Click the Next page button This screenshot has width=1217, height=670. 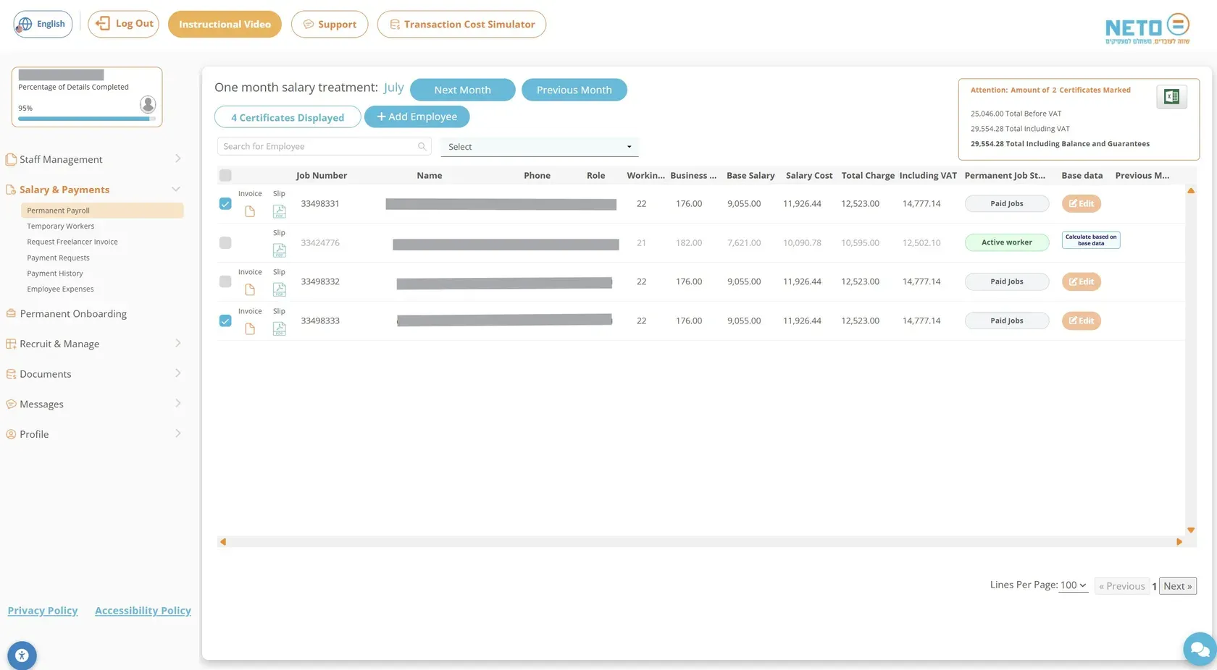coord(1178,586)
